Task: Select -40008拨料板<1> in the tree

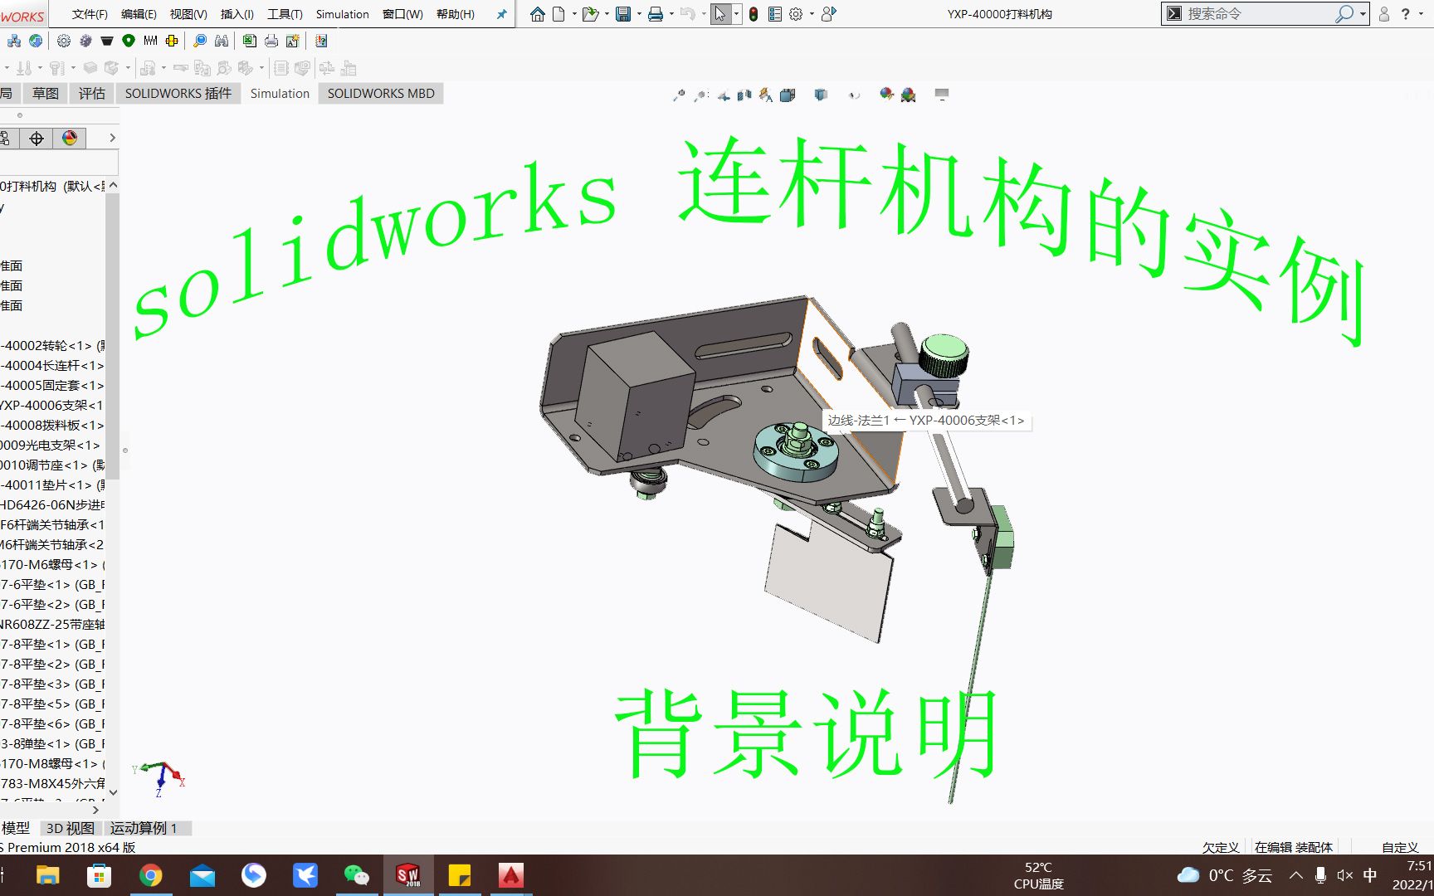Action: tap(53, 425)
